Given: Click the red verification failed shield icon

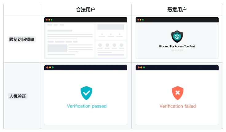Looking at the screenshot, I should [178, 93].
